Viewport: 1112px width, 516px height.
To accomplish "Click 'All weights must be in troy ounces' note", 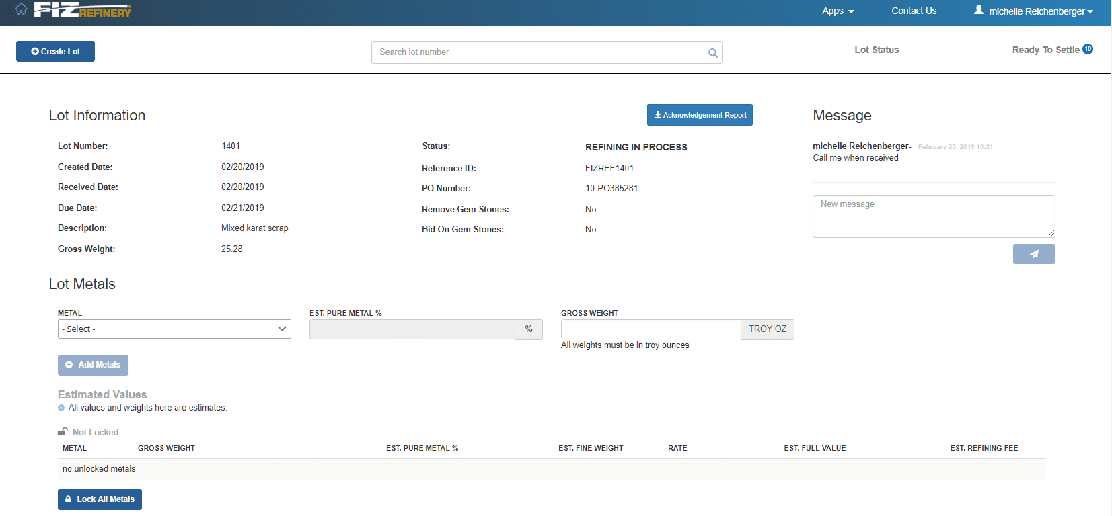I will pyautogui.click(x=625, y=345).
